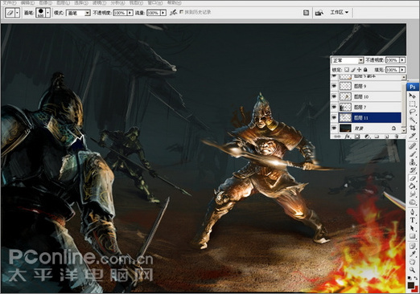
Task: Open the options bar opacity slider arrow
Action: pyautogui.click(x=130, y=13)
